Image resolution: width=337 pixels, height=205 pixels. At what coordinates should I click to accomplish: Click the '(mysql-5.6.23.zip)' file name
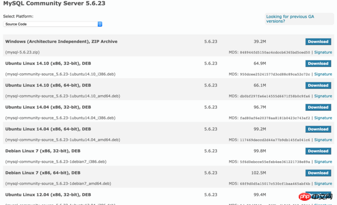click(x=22, y=52)
